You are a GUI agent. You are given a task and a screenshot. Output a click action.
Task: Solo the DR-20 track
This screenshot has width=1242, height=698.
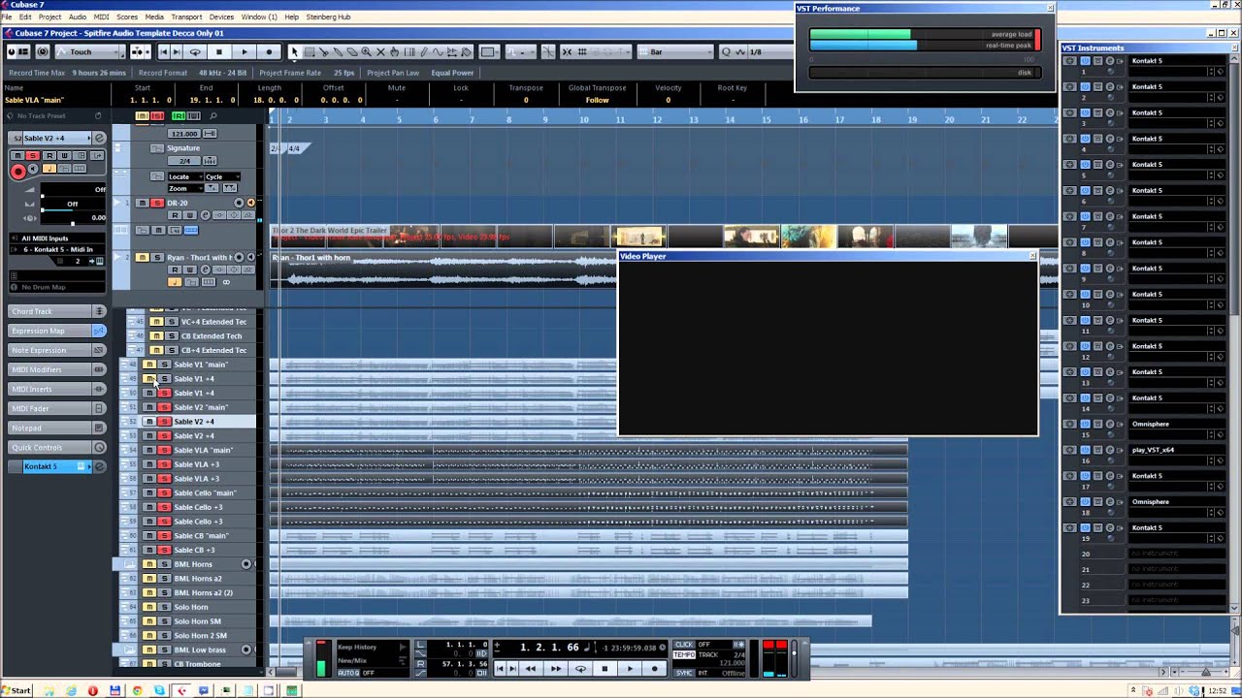[156, 203]
